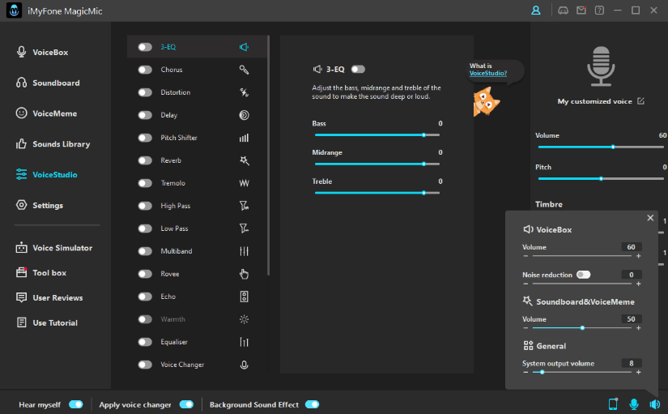The height and width of the screenshot is (414, 668).
Task: Open the help question mark icon
Action: pos(599,11)
